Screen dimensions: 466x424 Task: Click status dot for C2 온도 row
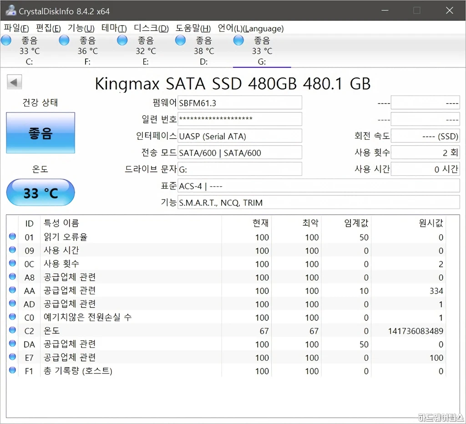(12, 330)
